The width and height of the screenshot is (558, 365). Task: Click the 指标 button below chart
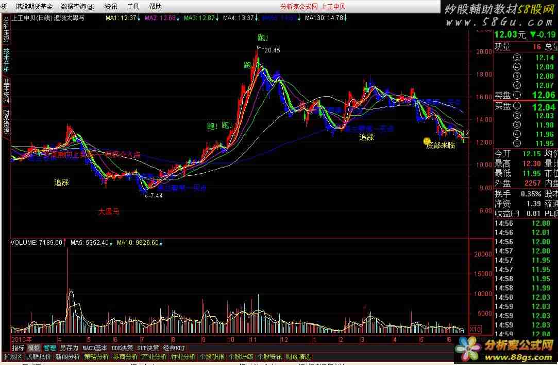point(18,348)
